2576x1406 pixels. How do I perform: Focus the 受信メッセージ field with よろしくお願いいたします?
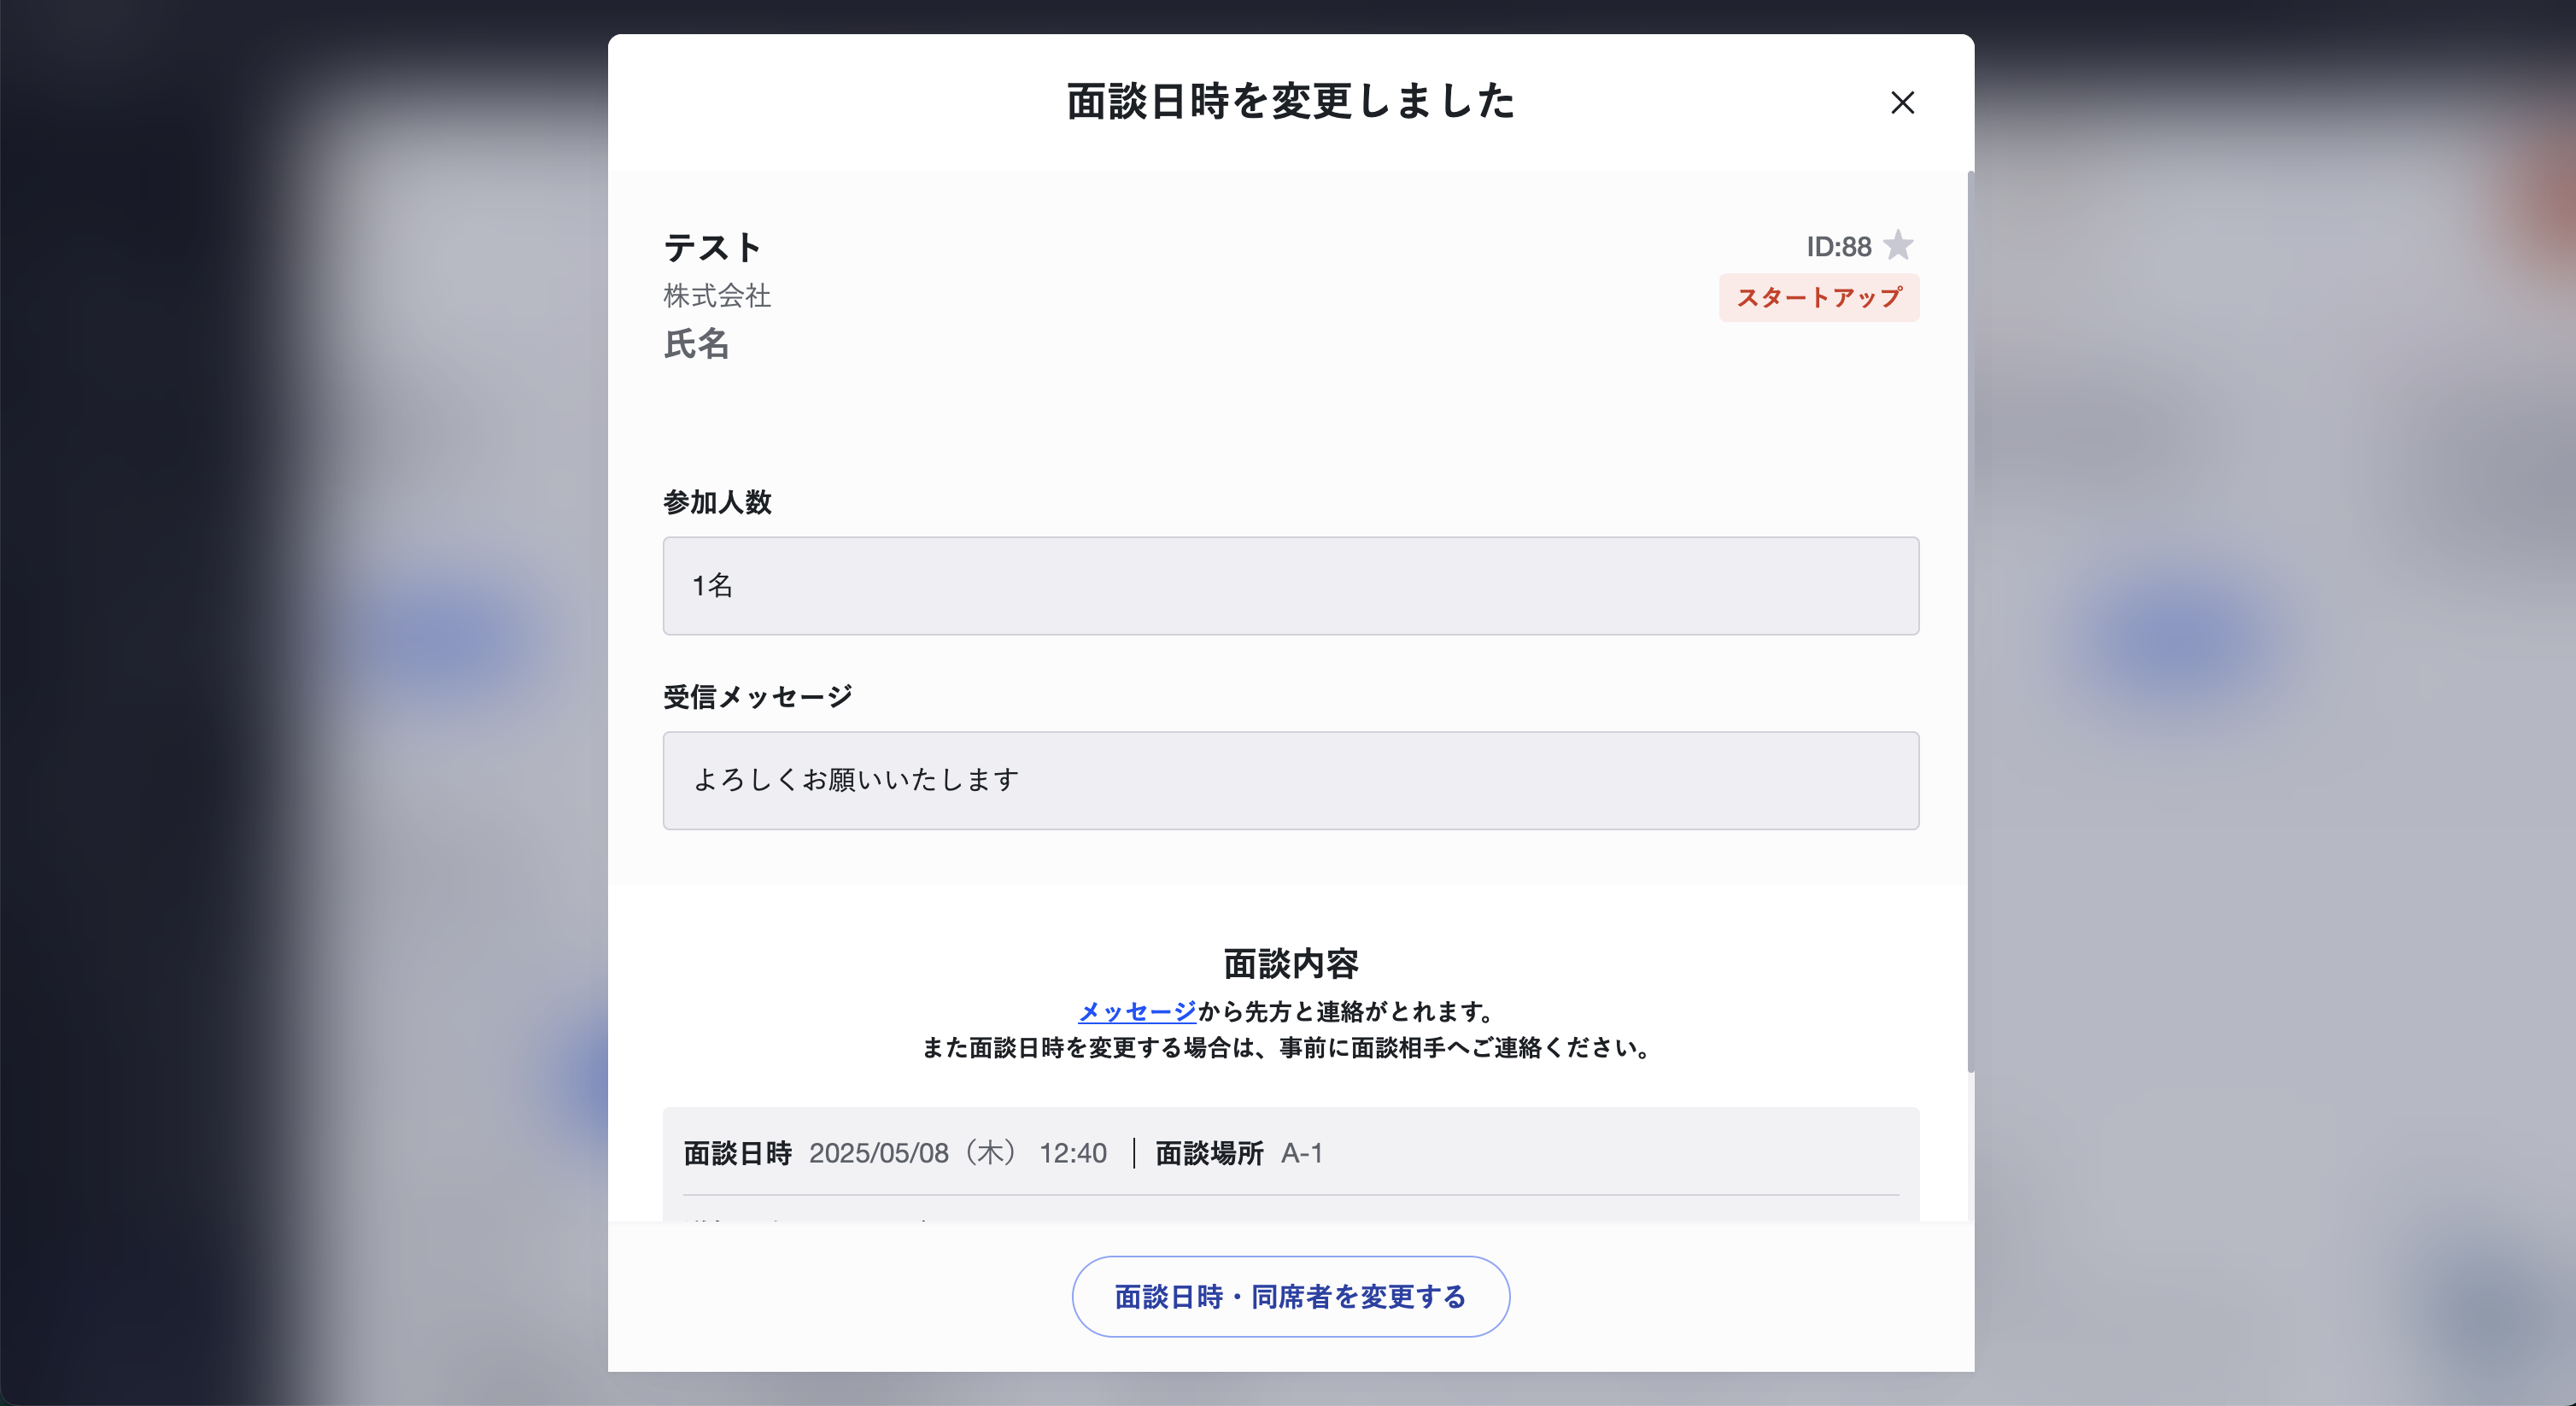[1290, 780]
